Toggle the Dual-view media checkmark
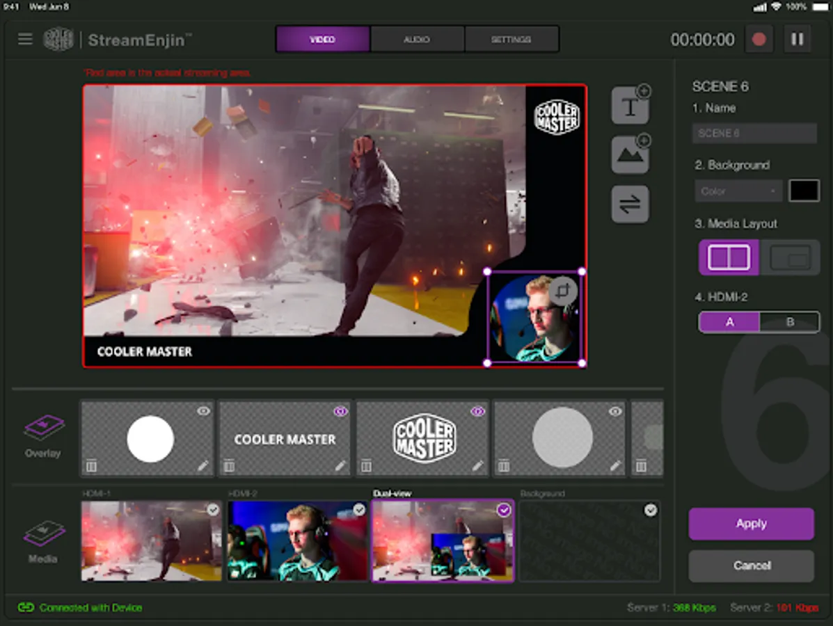 pos(504,511)
